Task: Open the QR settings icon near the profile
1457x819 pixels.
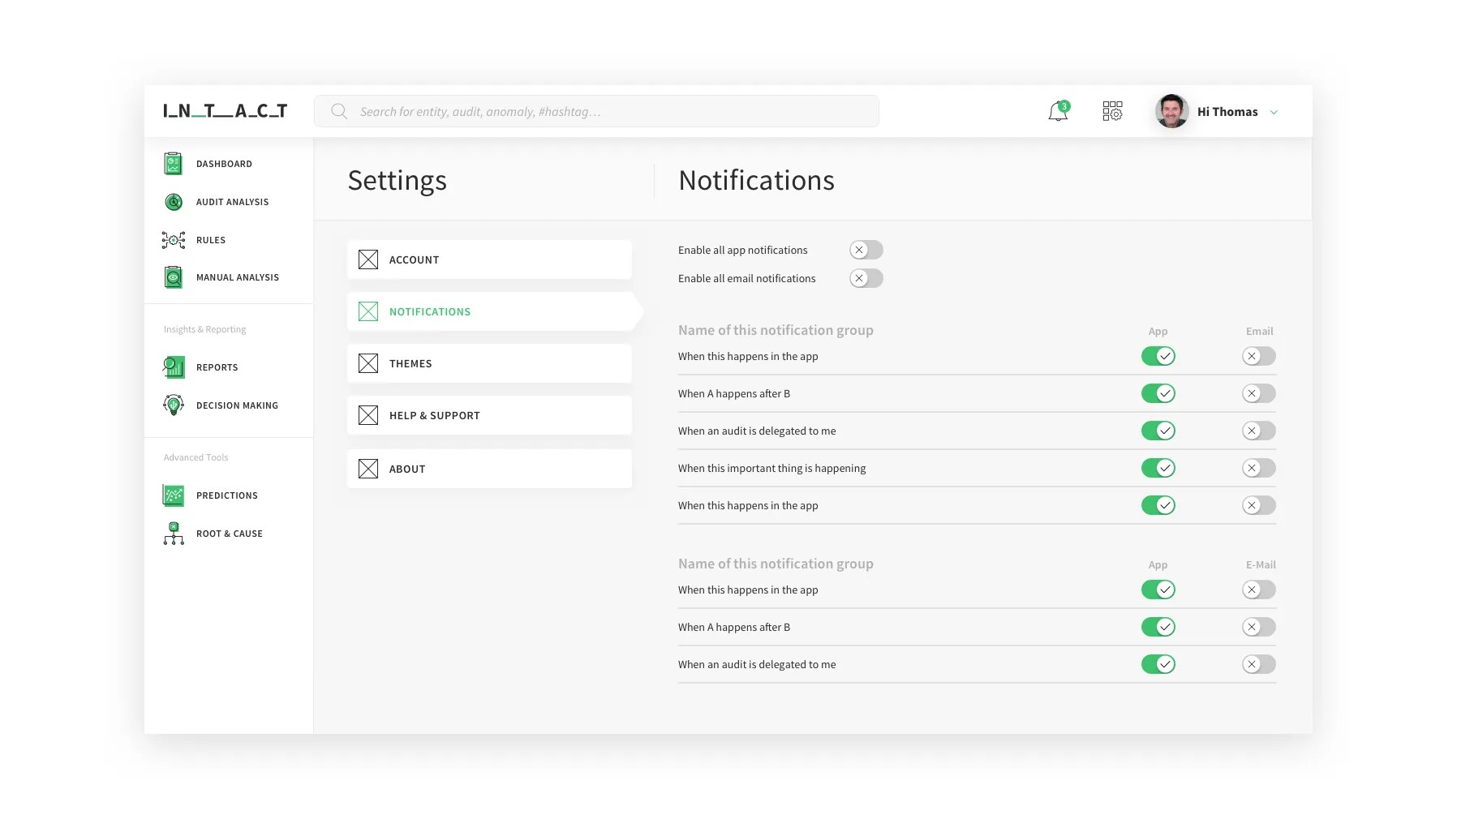Action: point(1112,111)
